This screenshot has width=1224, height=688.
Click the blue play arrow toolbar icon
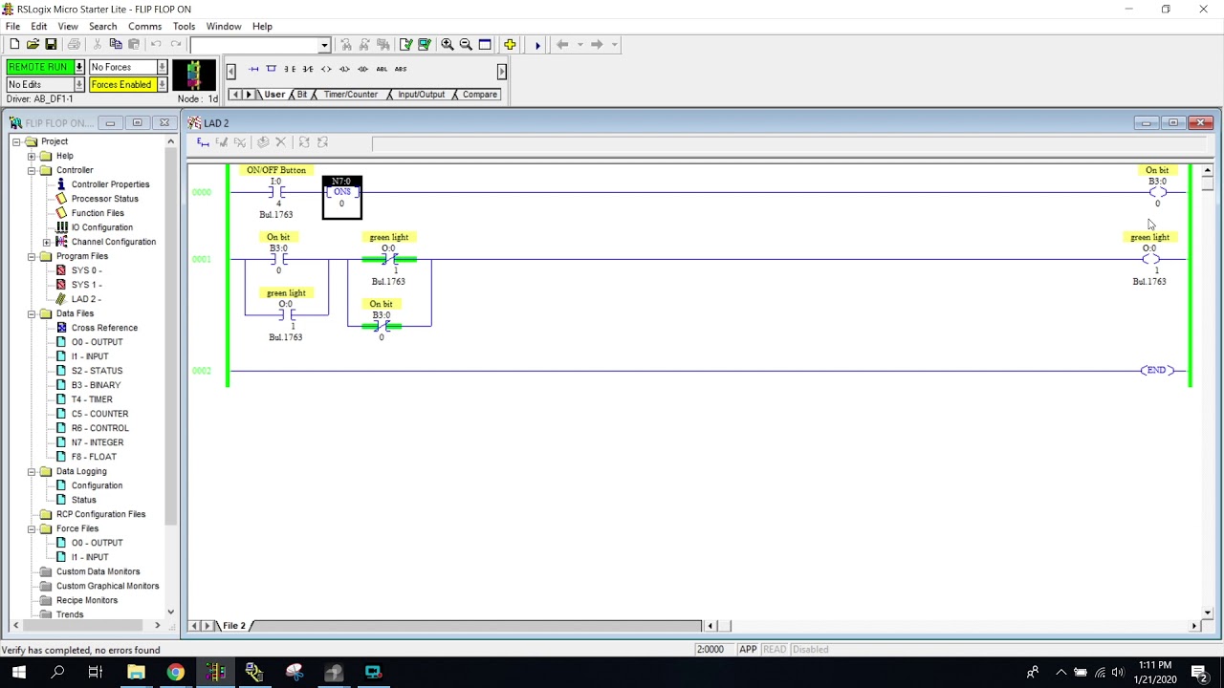tap(537, 45)
